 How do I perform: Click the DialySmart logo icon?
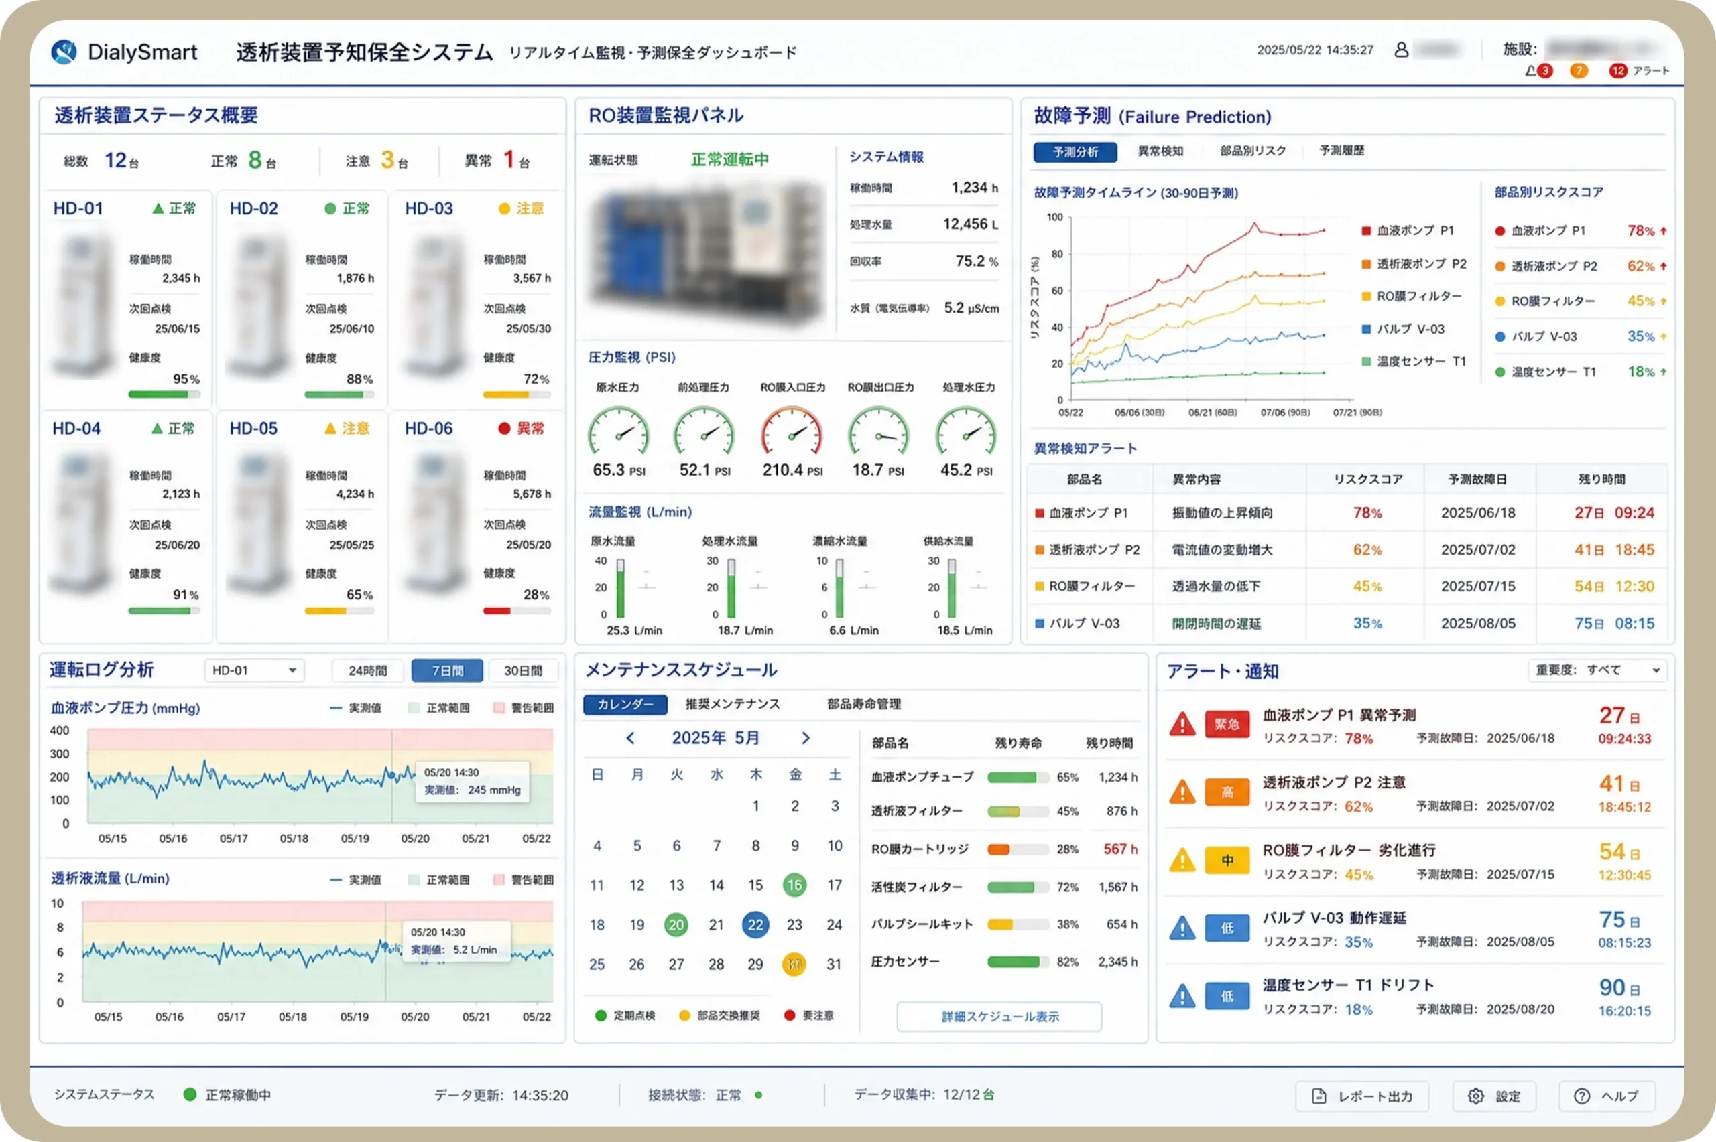[64, 52]
